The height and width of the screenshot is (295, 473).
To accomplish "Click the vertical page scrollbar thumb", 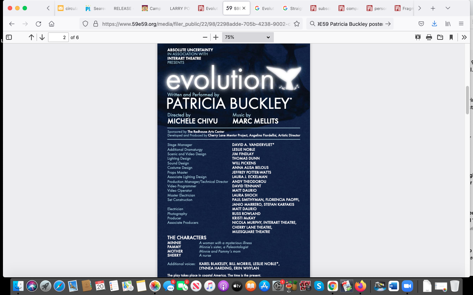I will click(467, 100).
